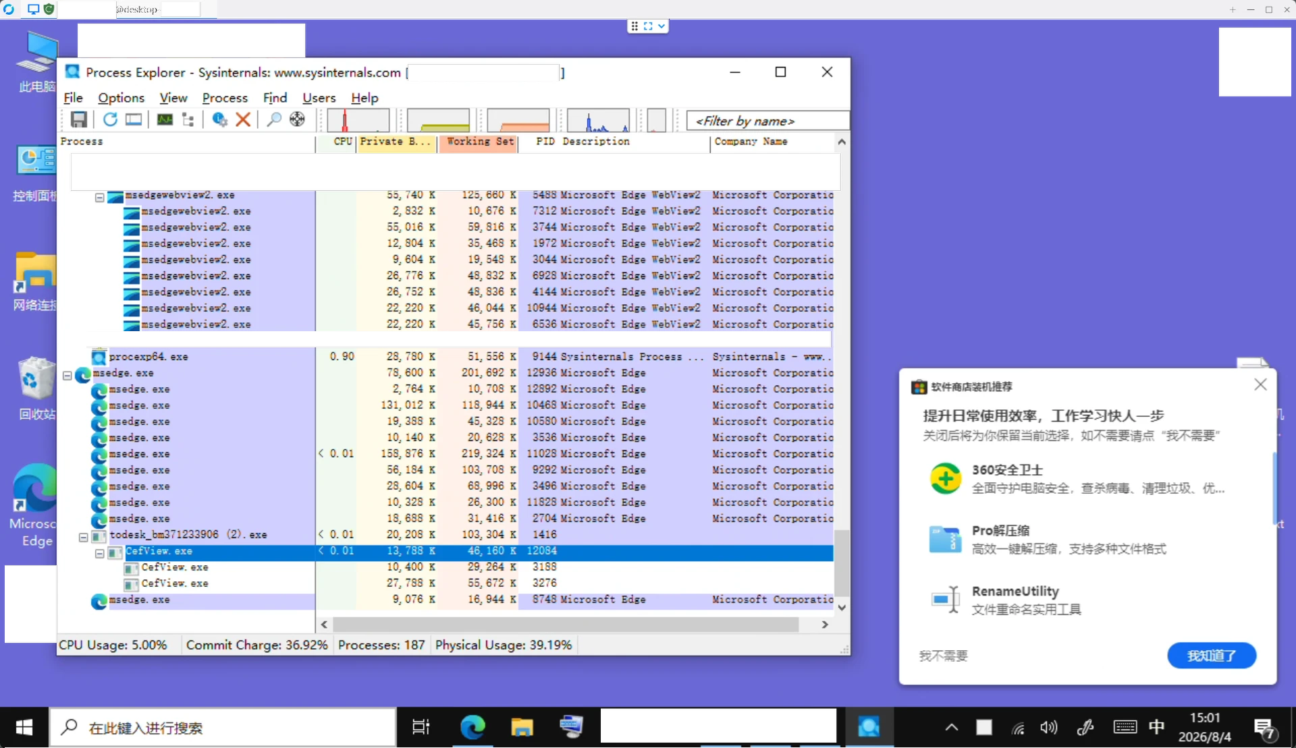
Task: Open the Find menu
Action: (275, 98)
